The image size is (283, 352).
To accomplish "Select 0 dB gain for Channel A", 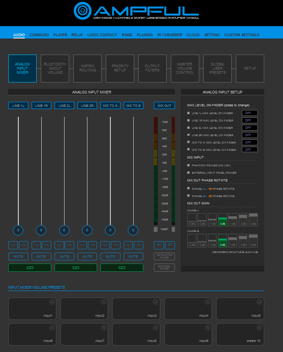I will coord(223,220).
